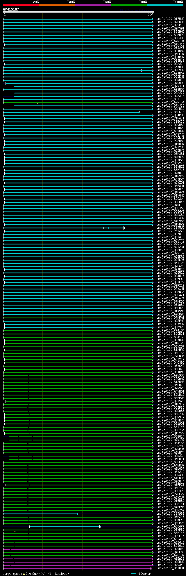This screenshot has width=186, height=576.
Task: Select label UniRef100_B0UDL5
Action: (170, 395)
